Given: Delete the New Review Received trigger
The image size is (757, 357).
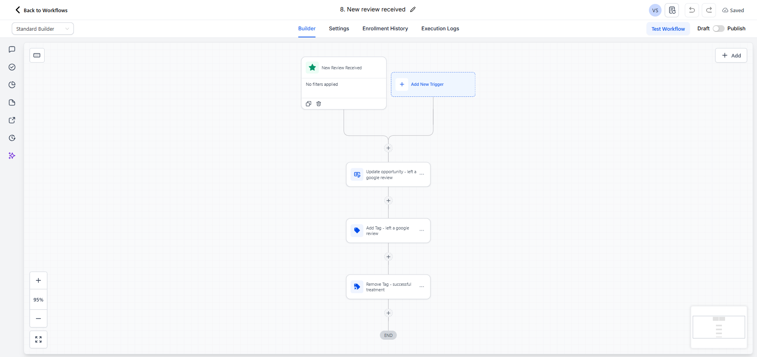Looking at the screenshot, I should pos(319,104).
